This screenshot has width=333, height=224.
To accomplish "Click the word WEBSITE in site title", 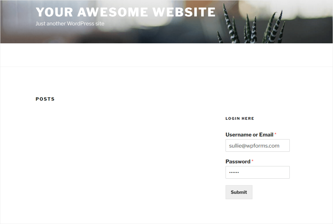I will coord(184,12).
